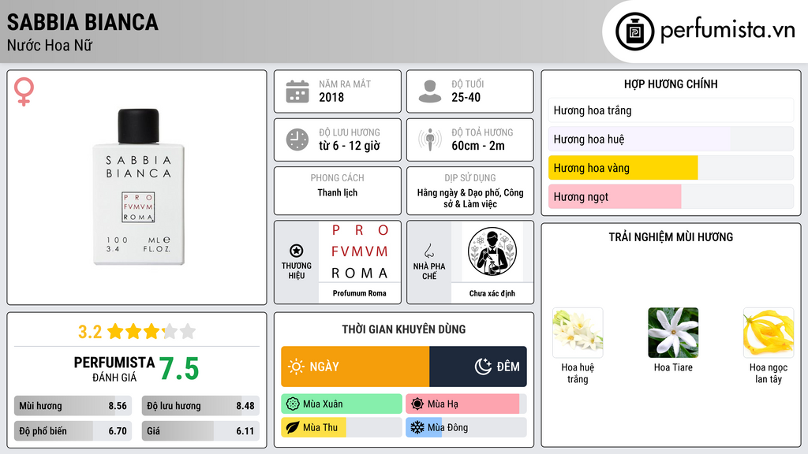This screenshot has width=808, height=454.
Task: Click the age range 25-40 value
Action: 466,97
